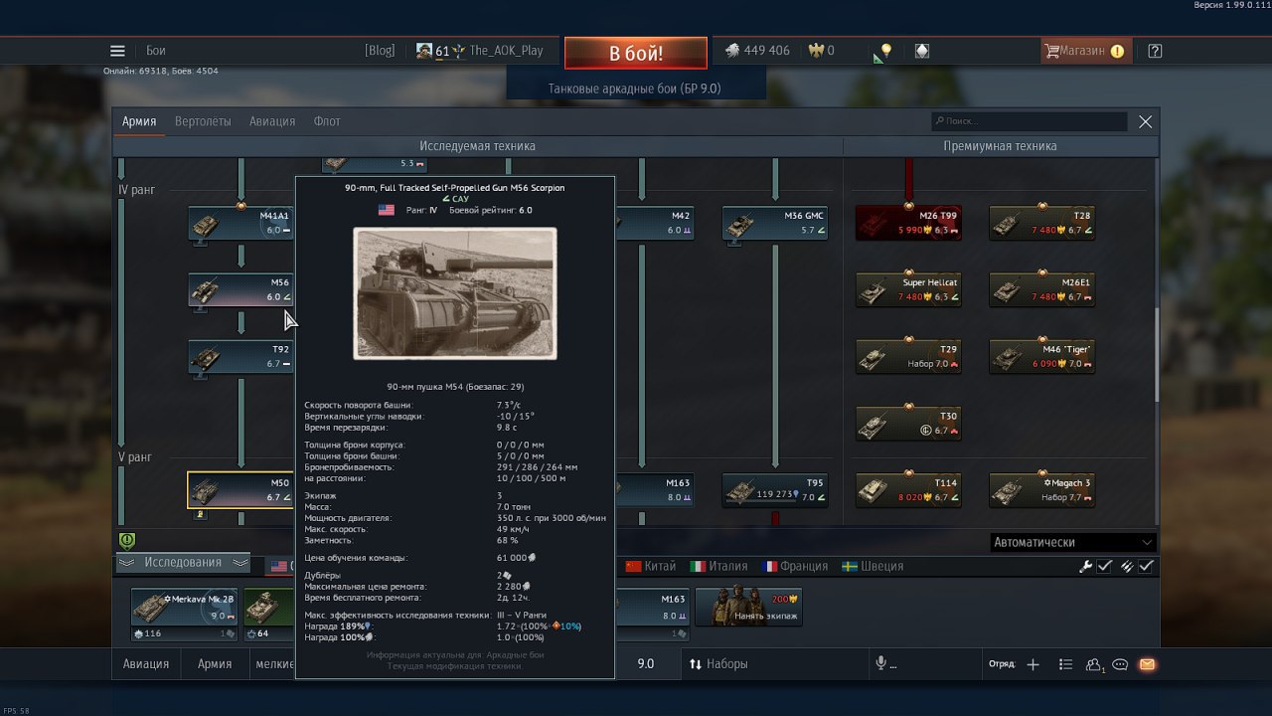Open the microphone voice chat icon
Screen dimensions: 1272x716
pyautogui.click(x=880, y=663)
